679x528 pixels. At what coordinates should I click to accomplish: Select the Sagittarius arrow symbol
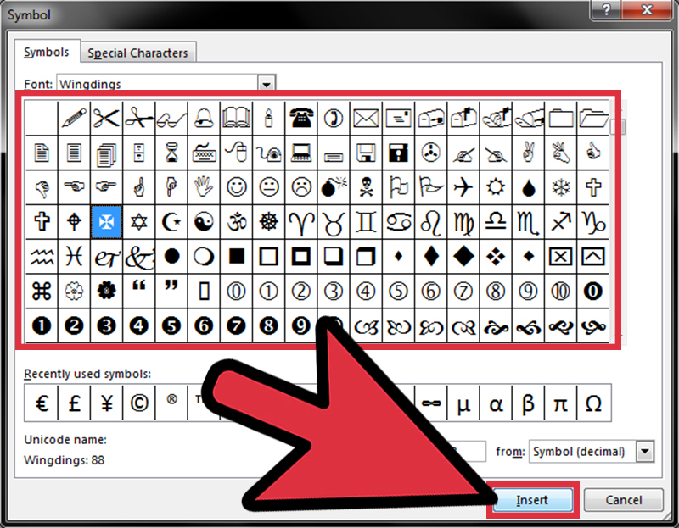pos(561,222)
